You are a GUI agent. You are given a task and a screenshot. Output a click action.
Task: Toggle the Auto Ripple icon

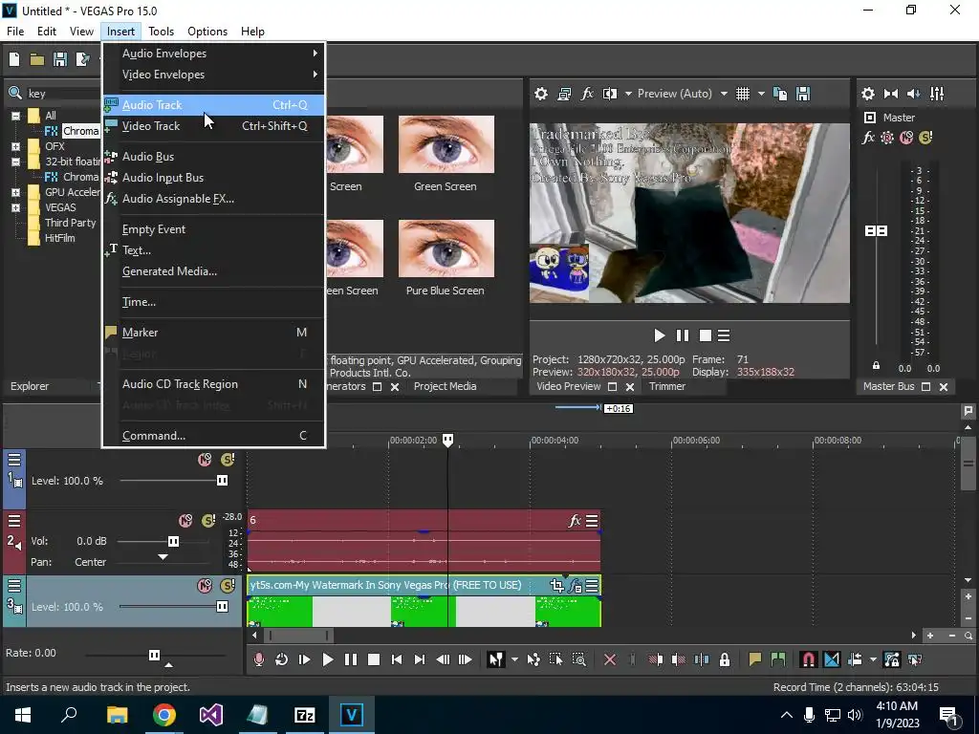(x=855, y=659)
